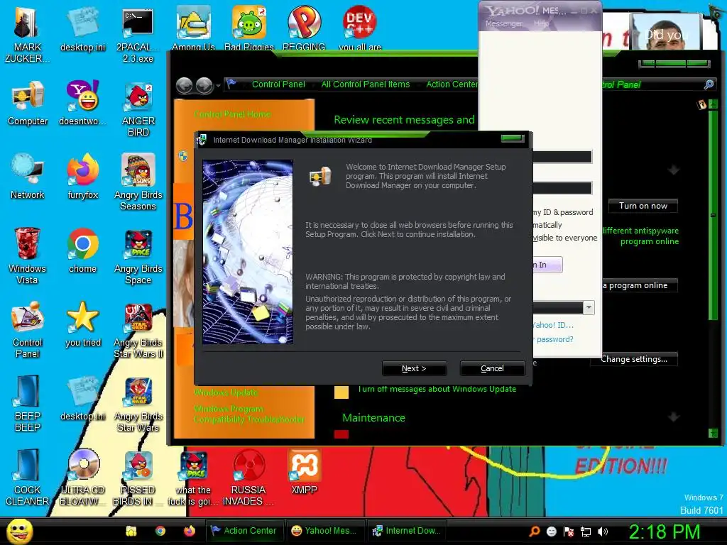Click the Action Center Back arrow
Image resolution: width=727 pixels, height=545 pixels.
click(x=185, y=85)
